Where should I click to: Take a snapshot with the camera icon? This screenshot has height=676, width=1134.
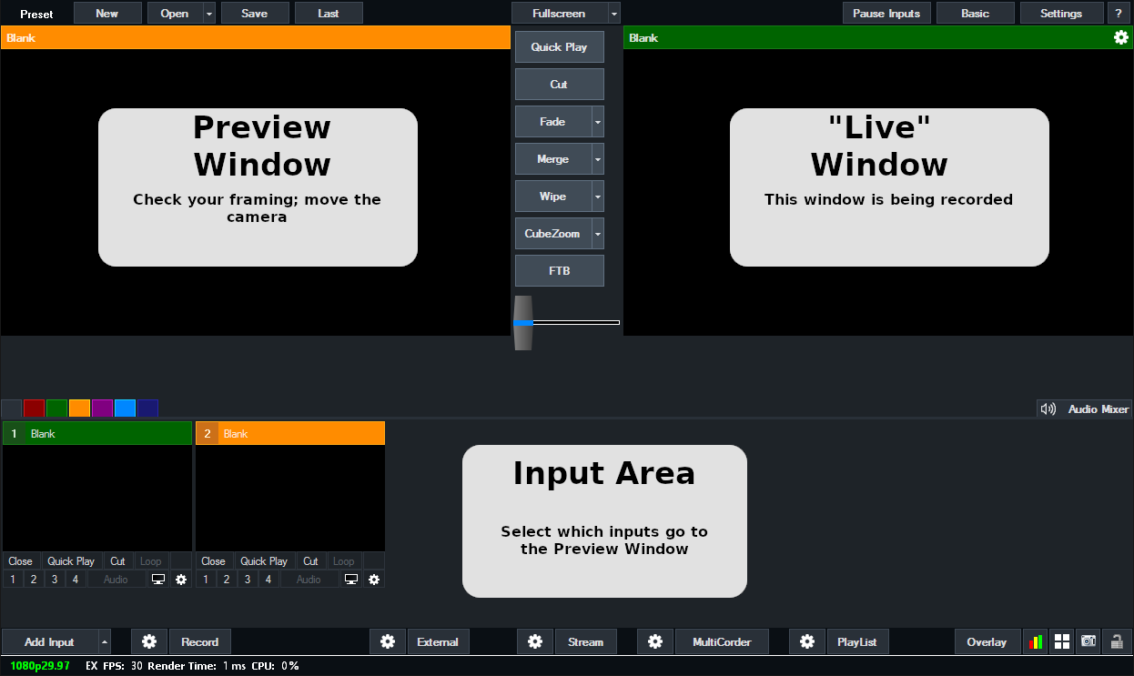[1088, 641]
